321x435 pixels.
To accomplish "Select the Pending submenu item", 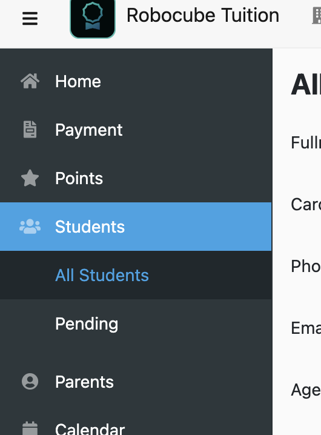I will (x=136, y=324).
